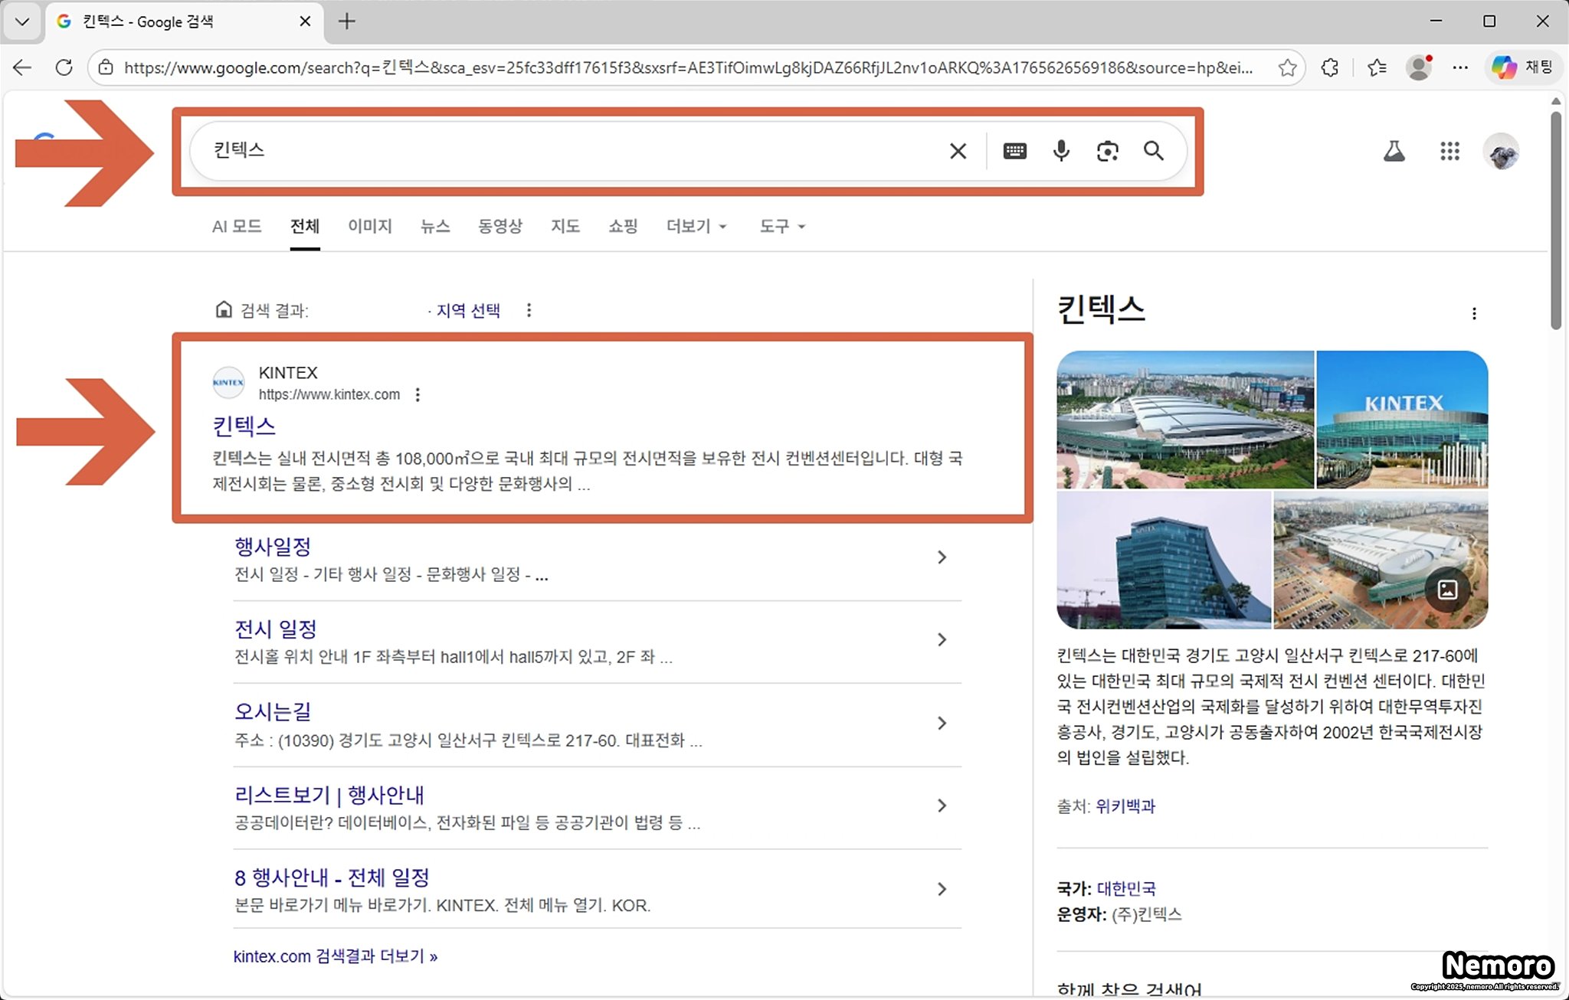Open Copilot chat button
Screen dimensions: 1569x1000
click(x=1522, y=67)
